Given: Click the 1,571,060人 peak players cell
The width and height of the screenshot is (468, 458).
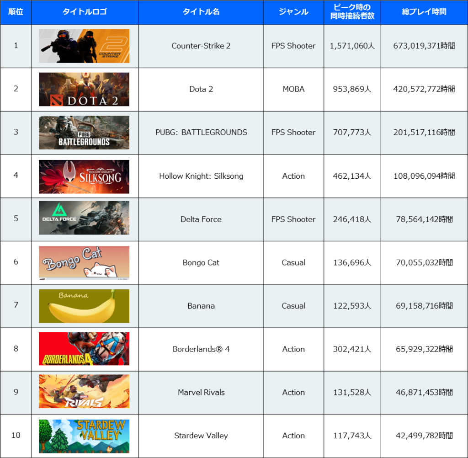Looking at the screenshot, I should pos(352,46).
